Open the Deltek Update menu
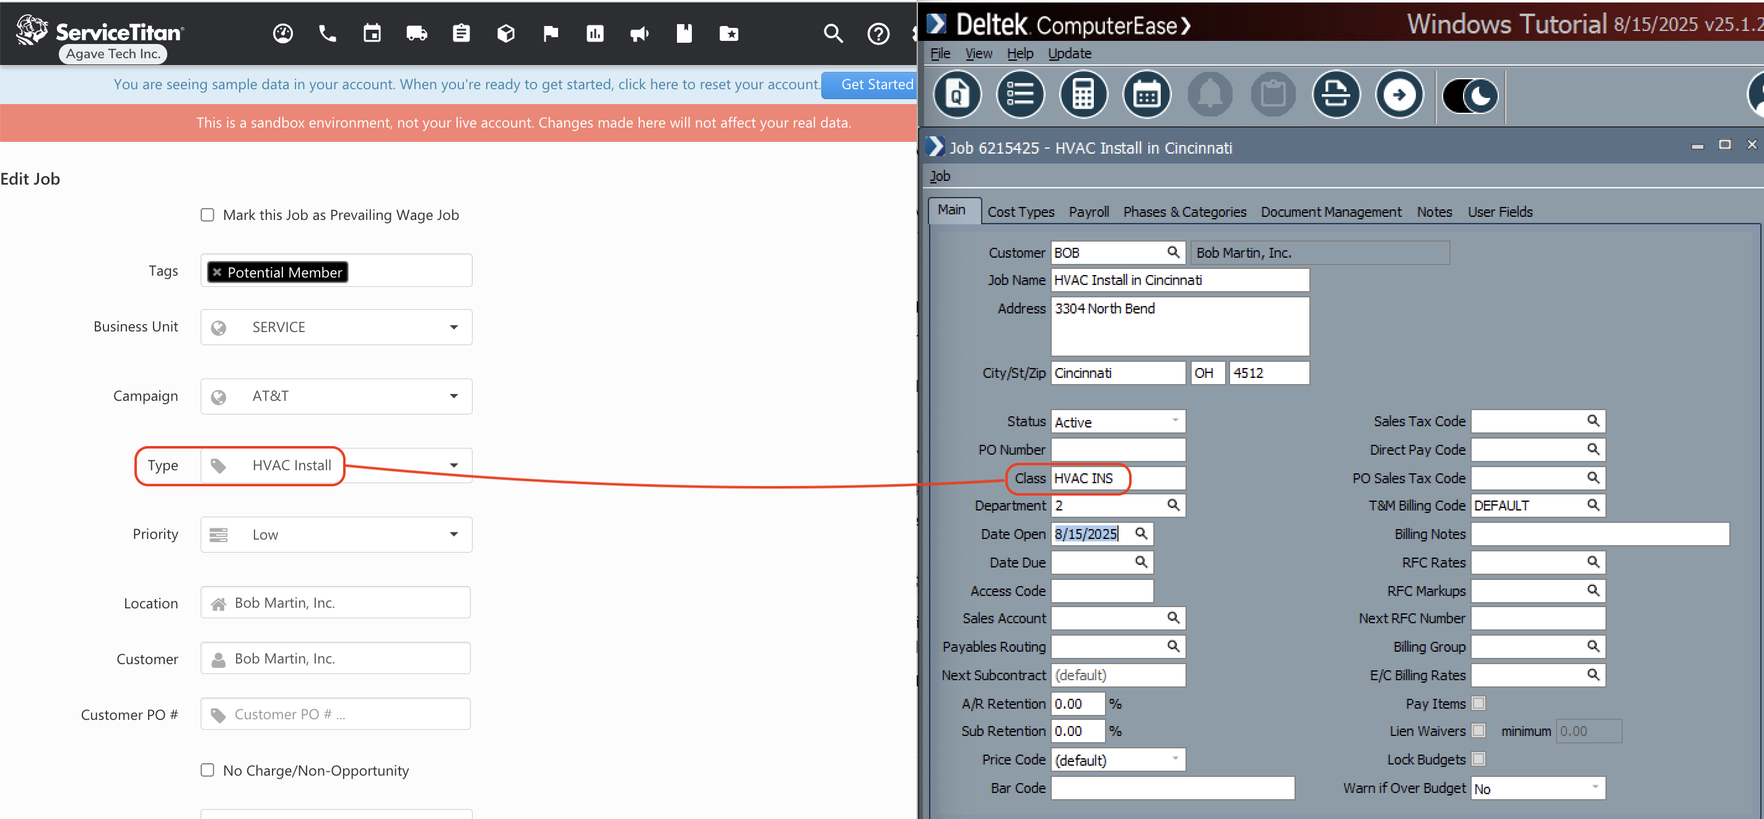The height and width of the screenshot is (819, 1764). [1070, 53]
